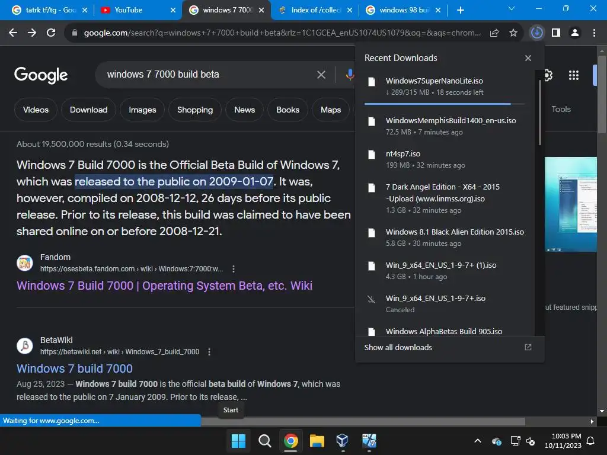Click the browser back arrow
Viewport: 607px width, 455px height.
click(13, 33)
